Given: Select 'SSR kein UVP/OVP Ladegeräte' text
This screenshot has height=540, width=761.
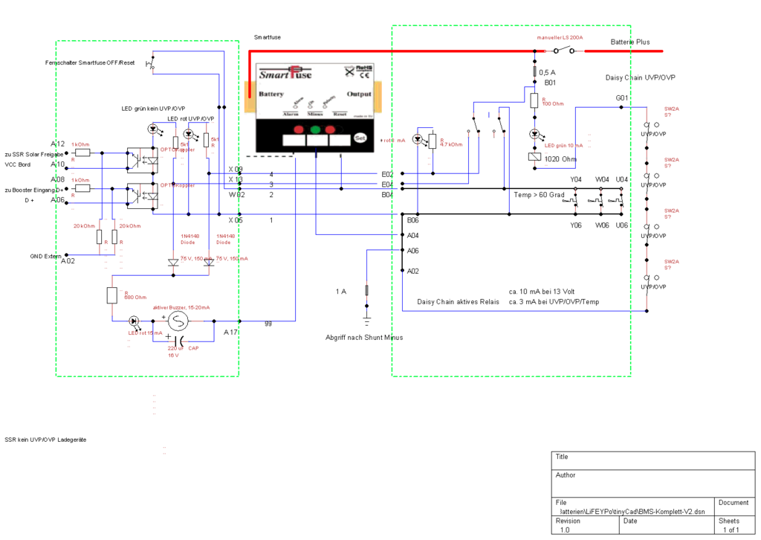Looking at the screenshot, I should [45, 440].
